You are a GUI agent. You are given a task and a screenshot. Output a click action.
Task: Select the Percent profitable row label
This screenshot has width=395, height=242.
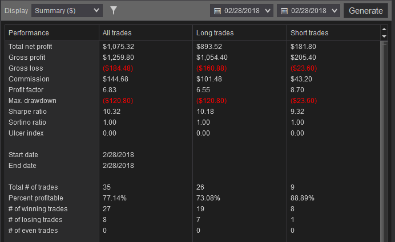(x=36, y=198)
